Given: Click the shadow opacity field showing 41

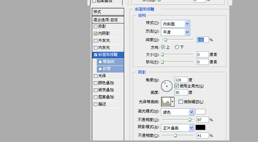Looking at the screenshot, I should tap(203, 136).
